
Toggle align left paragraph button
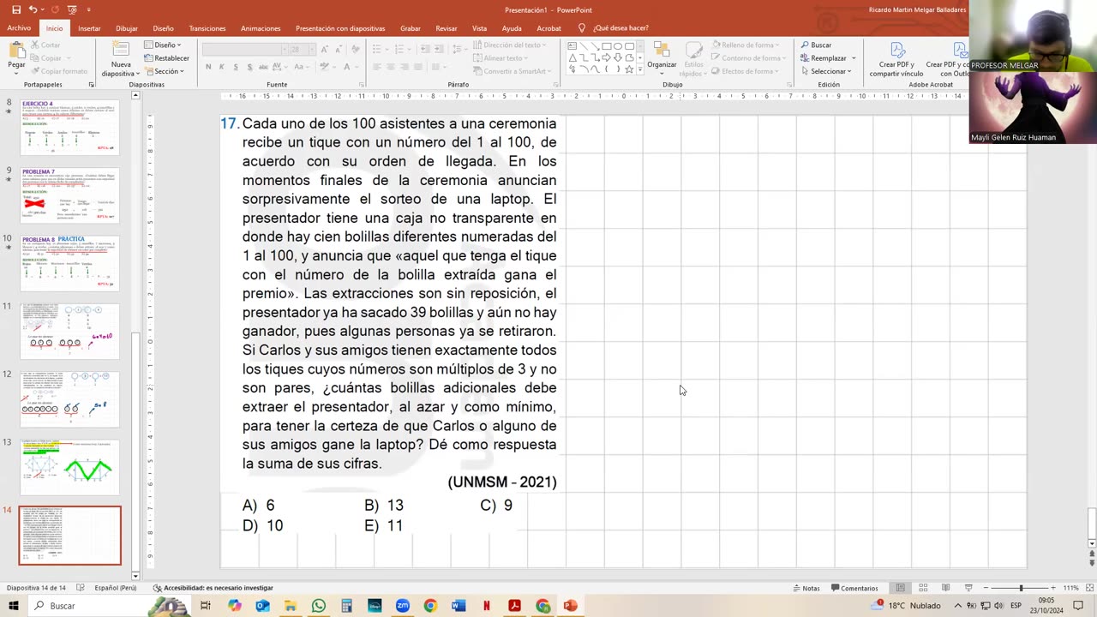[x=377, y=67]
